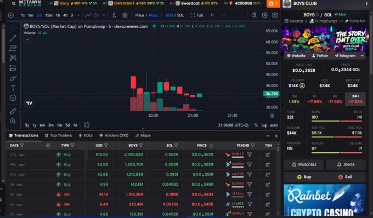Select the trend line drawing tool
The width and height of the screenshot is (373, 218).
coord(13,38)
